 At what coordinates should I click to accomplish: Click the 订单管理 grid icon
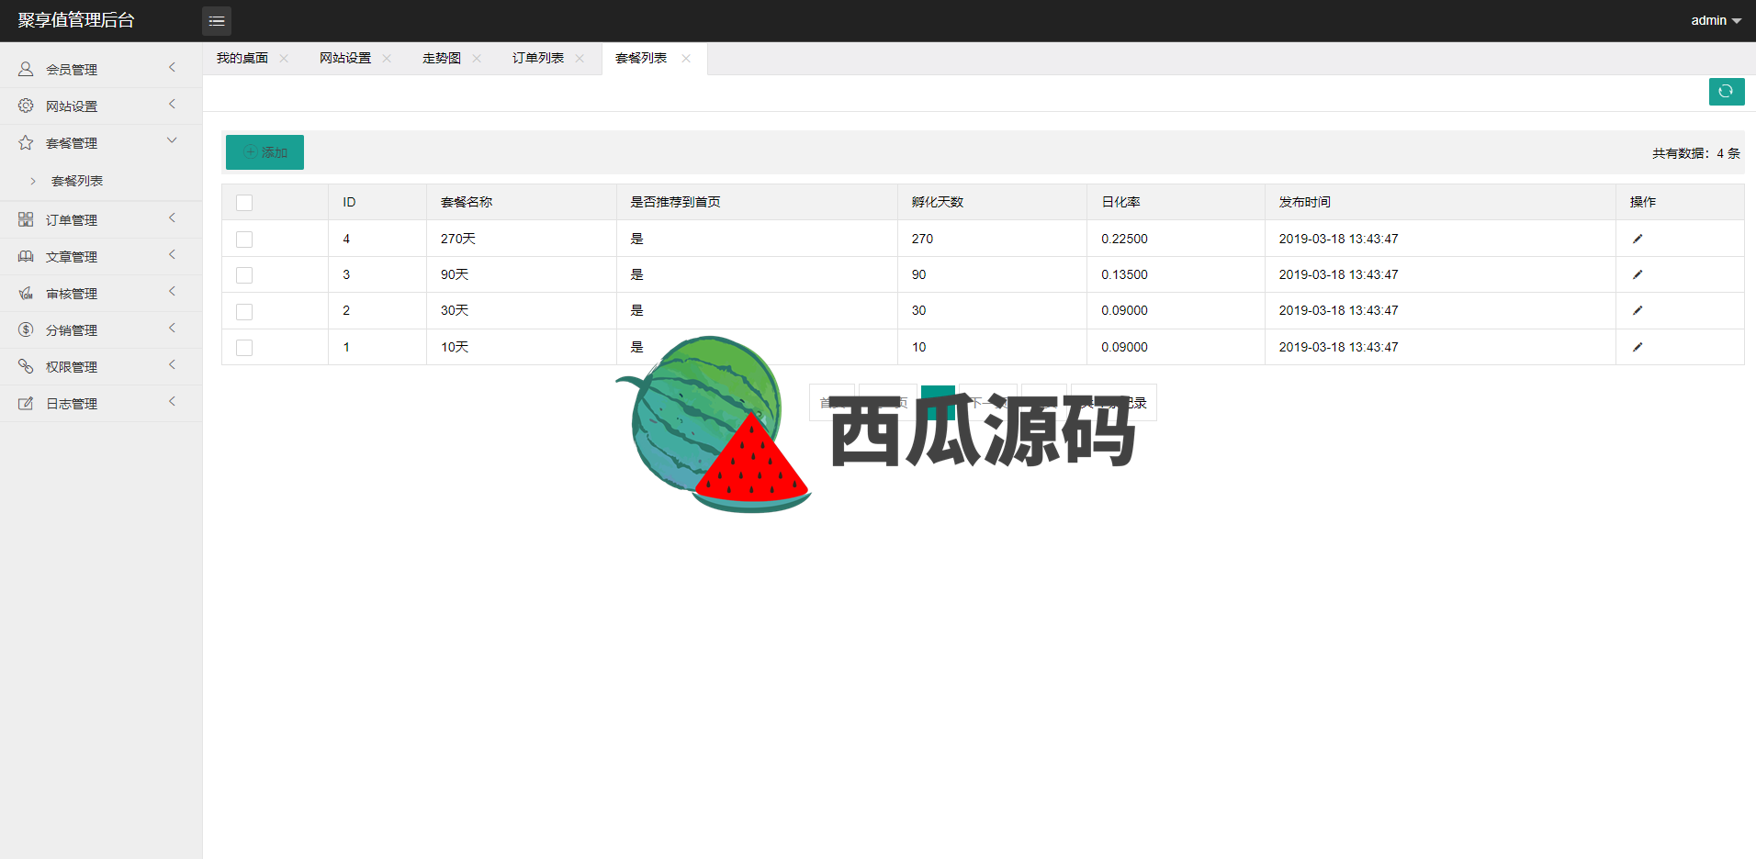(26, 219)
